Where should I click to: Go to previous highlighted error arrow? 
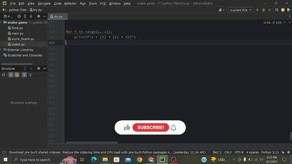tap(285, 22)
